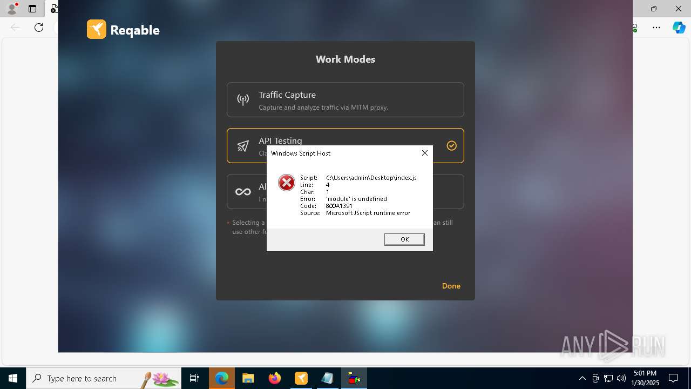
Task: Open the notepad app on taskbar
Action: coord(328,378)
